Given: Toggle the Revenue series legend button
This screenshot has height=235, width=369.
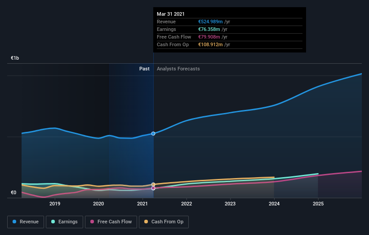Looking at the screenshot, I should tap(26, 222).
